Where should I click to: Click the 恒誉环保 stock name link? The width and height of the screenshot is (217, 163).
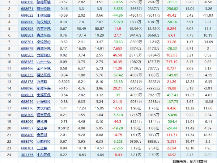coord(44,115)
